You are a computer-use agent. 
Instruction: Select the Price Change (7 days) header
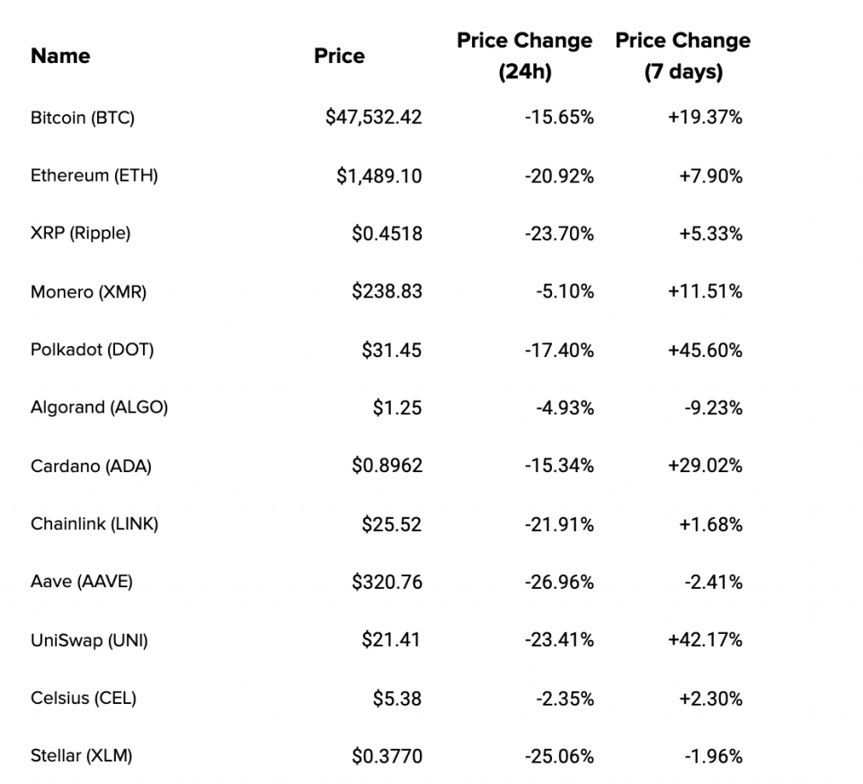pyautogui.click(x=682, y=56)
